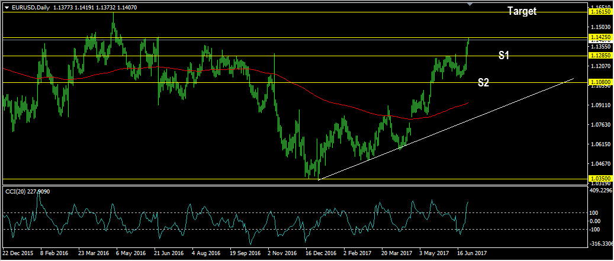
Task: Click the 1.09110 price axis value
Action: (600, 105)
